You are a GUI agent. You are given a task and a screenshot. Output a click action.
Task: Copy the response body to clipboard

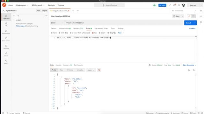click(189, 70)
